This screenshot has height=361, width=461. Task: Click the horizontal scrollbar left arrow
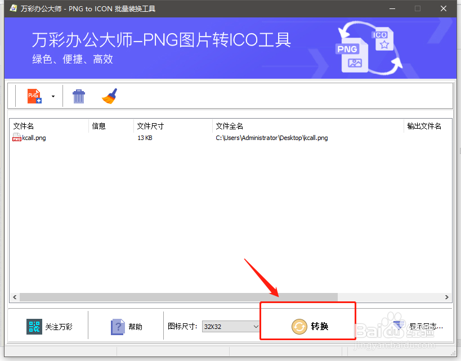click(15, 297)
